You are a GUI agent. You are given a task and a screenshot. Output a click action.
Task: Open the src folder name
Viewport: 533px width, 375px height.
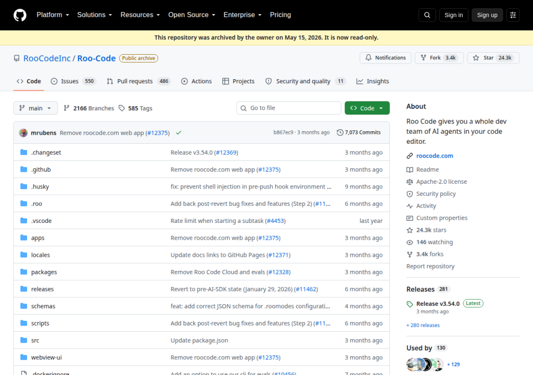click(x=35, y=340)
